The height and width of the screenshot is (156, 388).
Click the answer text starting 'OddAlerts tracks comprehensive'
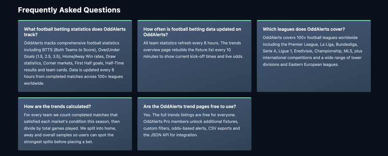[74, 63]
